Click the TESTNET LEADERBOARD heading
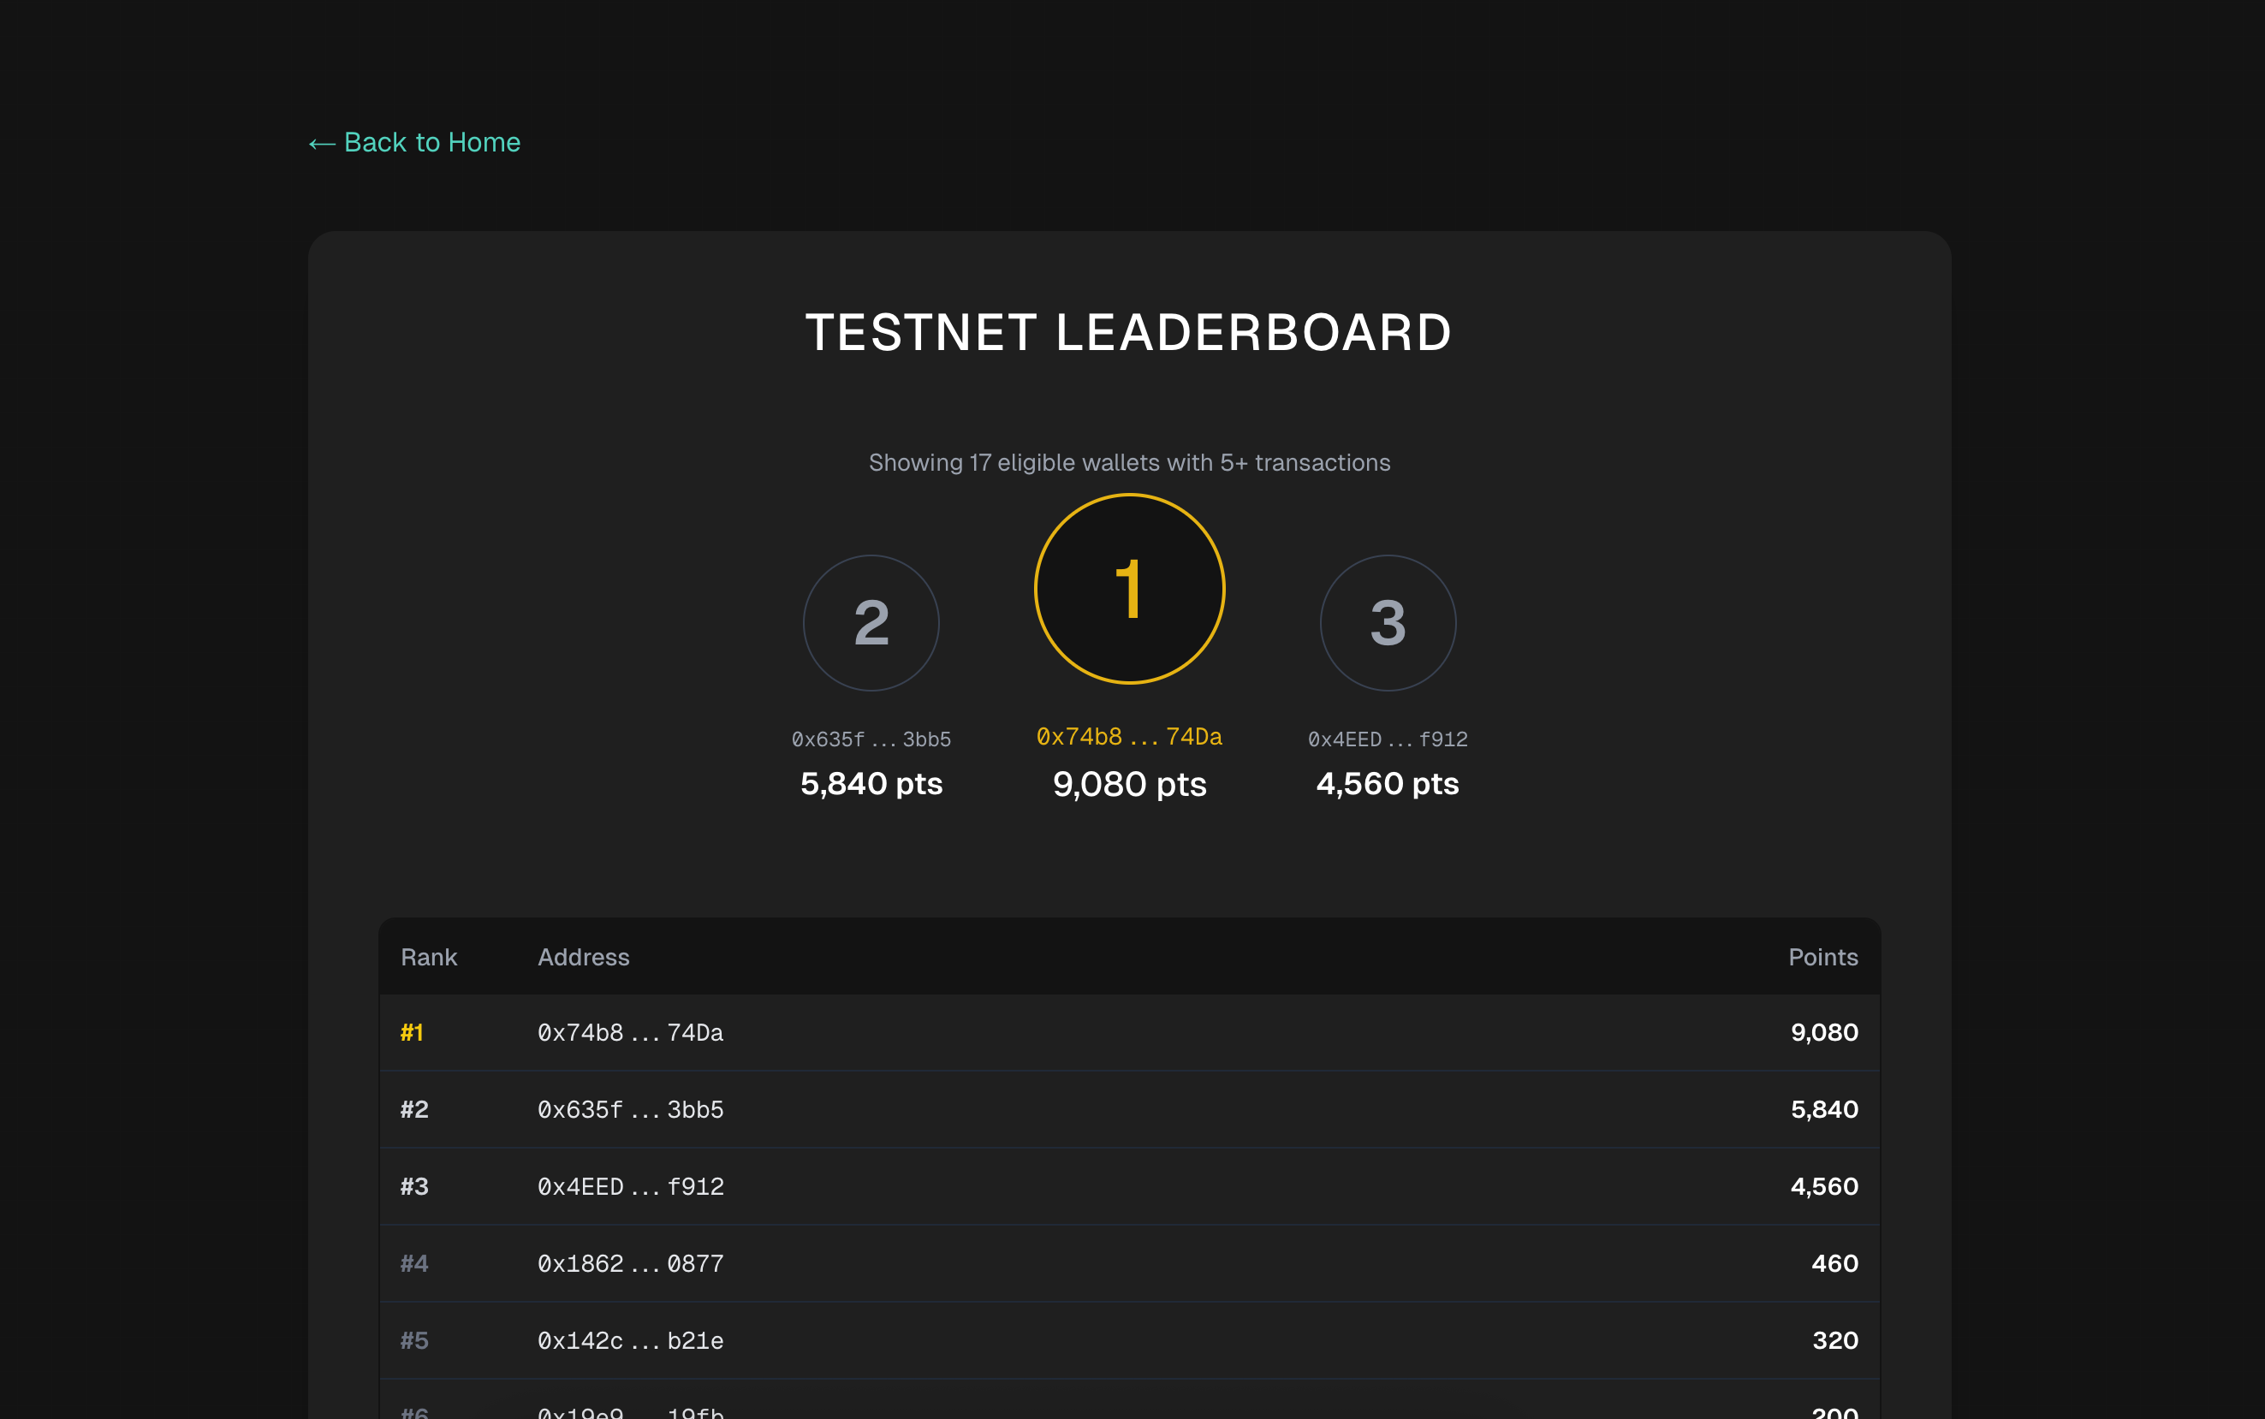The width and height of the screenshot is (2265, 1419). coord(1129,332)
